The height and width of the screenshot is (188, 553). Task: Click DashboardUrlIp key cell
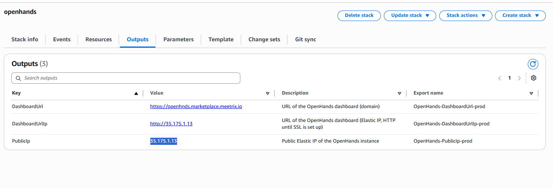pos(30,123)
